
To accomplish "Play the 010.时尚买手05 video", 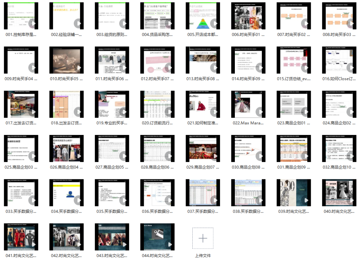I will click(x=78, y=68).
